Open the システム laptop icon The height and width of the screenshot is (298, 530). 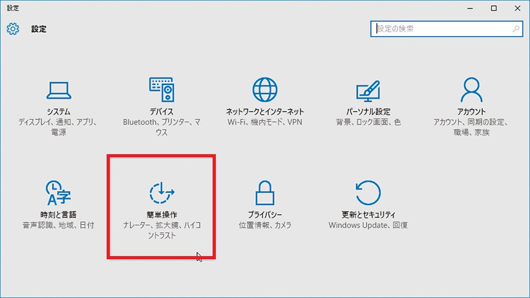point(59,90)
